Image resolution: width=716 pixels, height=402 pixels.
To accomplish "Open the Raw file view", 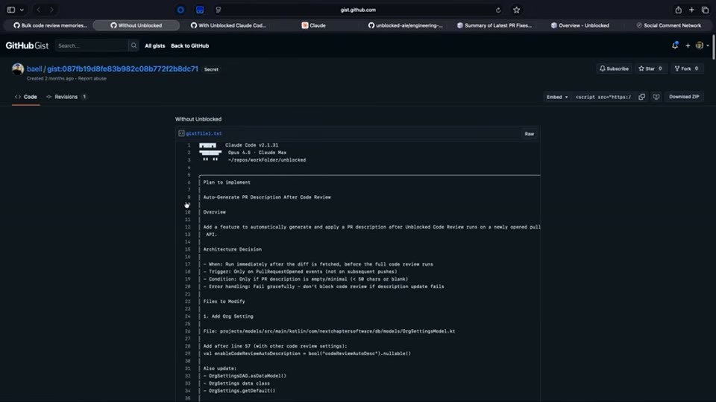I will click(x=530, y=134).
